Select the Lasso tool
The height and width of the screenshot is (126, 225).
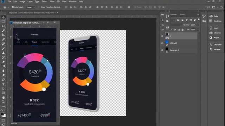(3, 26)
